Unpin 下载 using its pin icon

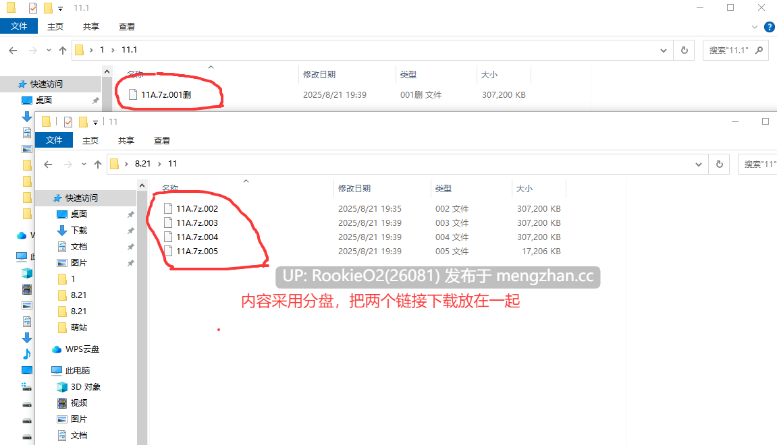130,231
